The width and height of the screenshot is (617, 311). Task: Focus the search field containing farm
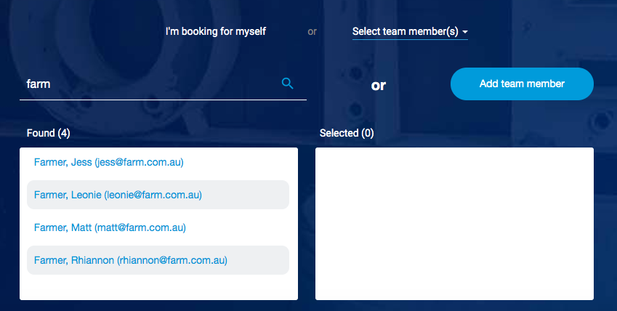145,84
